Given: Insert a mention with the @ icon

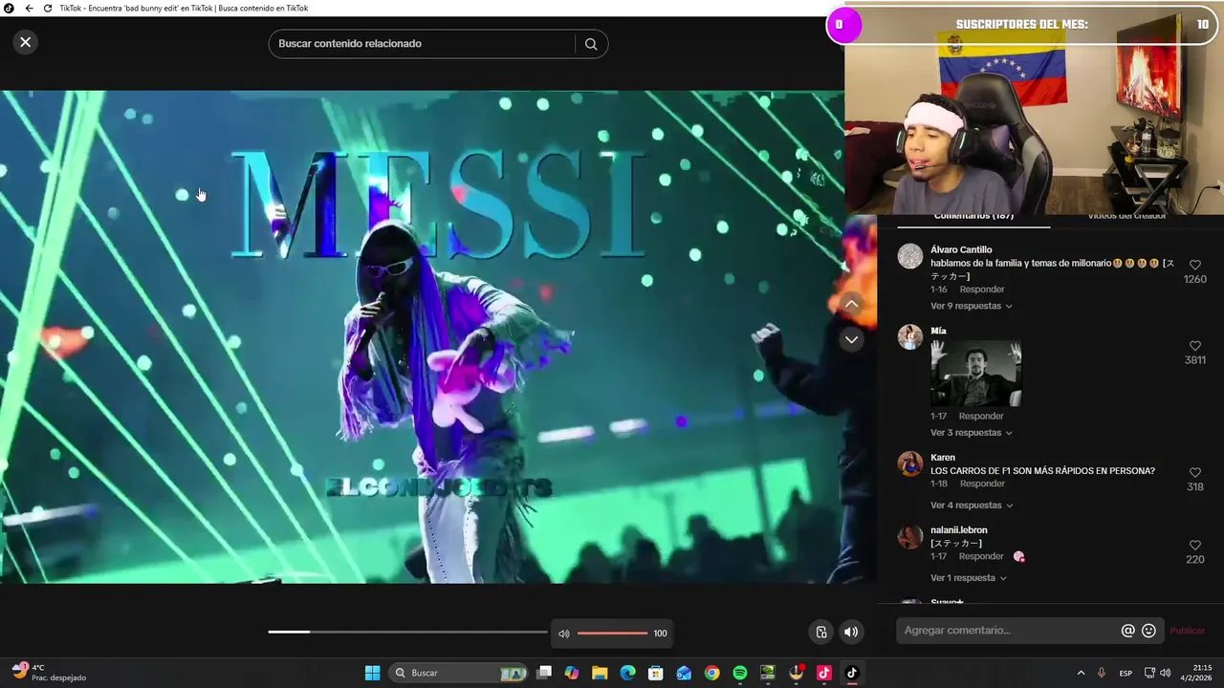Looking at the screenshot, I should (x=1128, y=631).
